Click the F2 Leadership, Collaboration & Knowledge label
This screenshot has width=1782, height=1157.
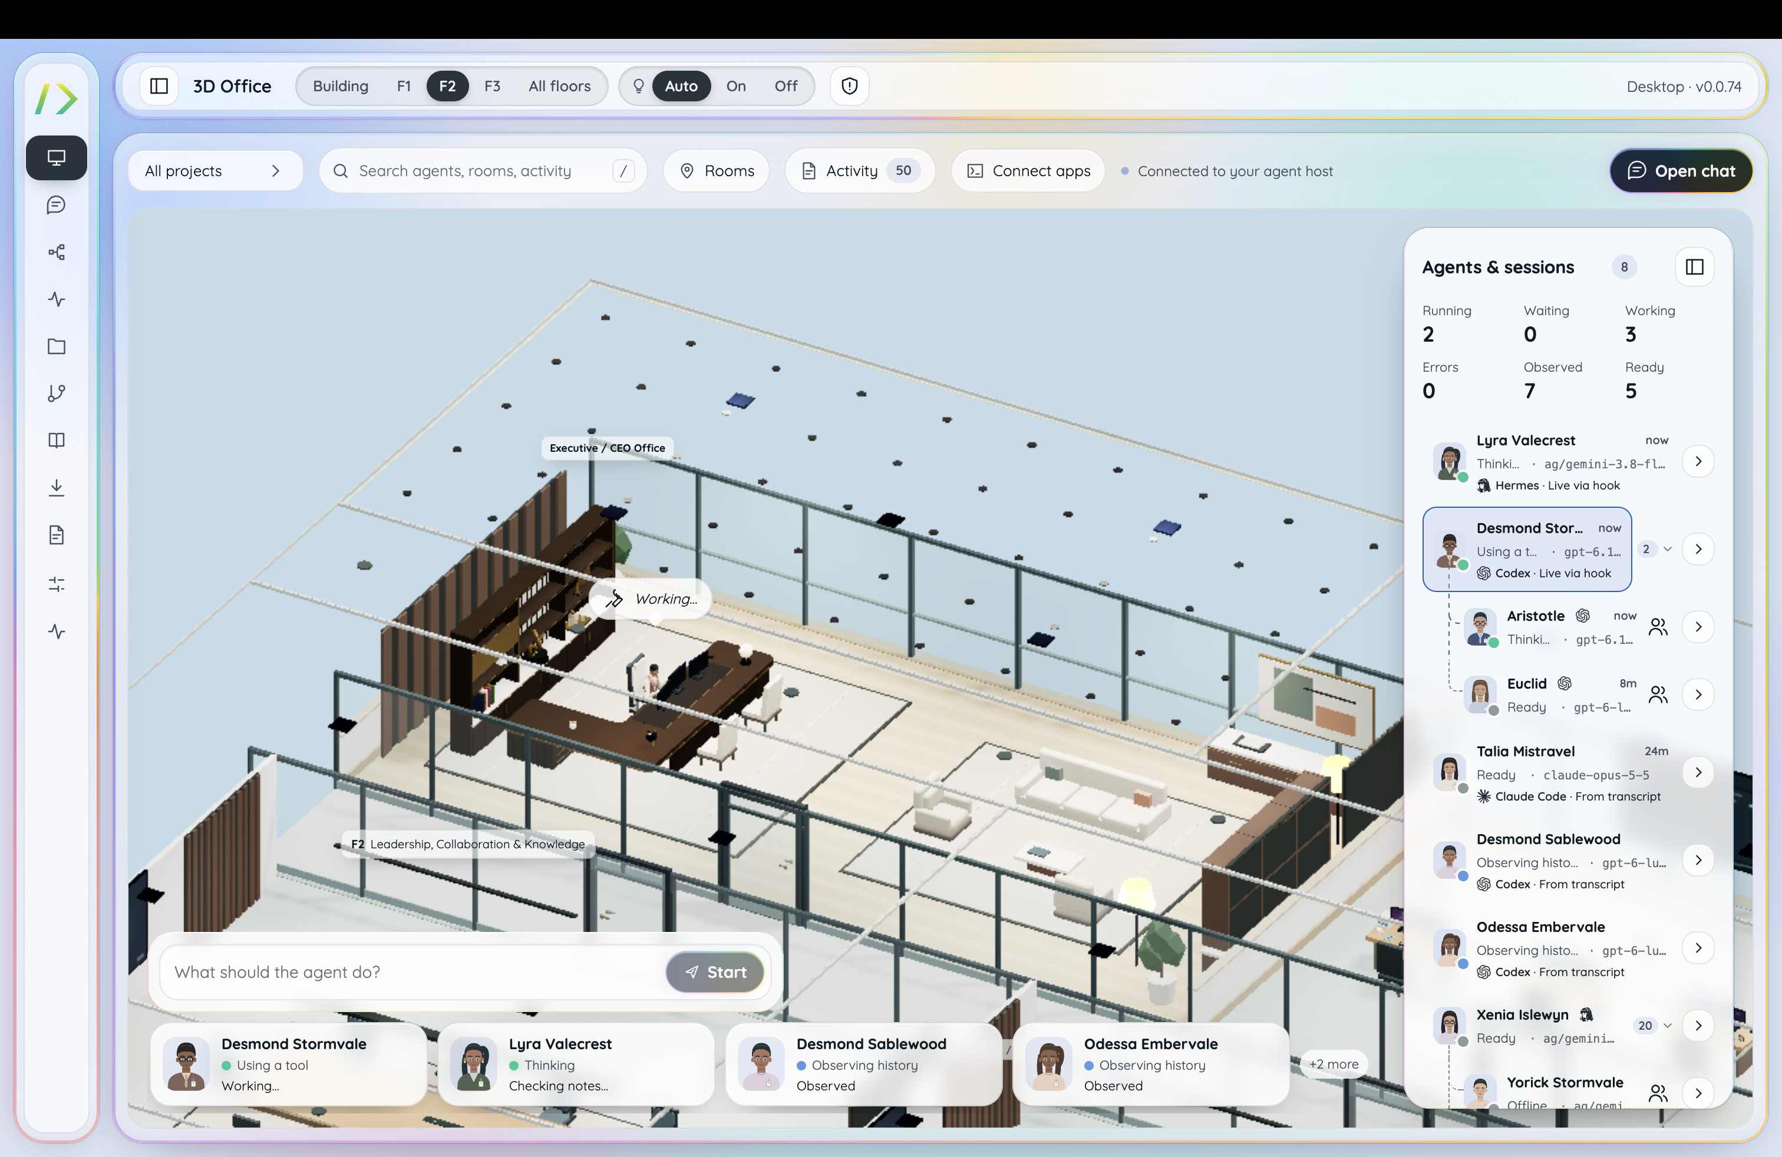468,844
